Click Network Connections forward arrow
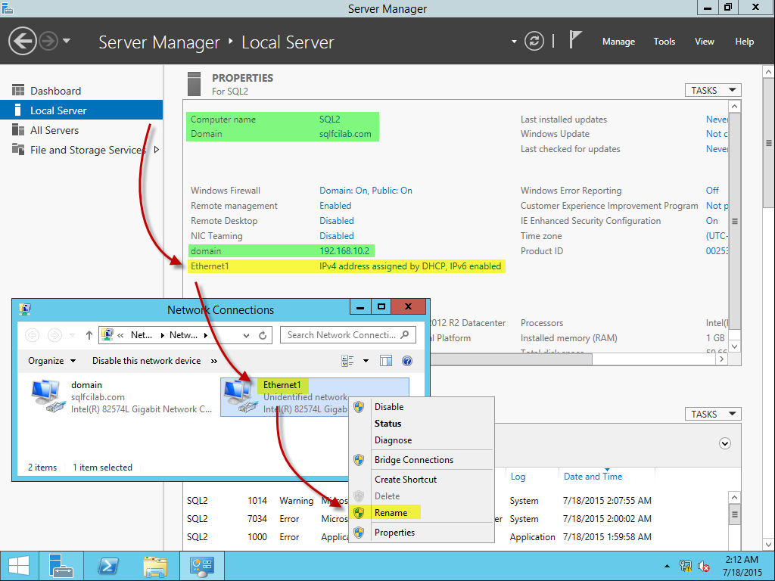This screenshot has width=775, height=581. [54, 335]
